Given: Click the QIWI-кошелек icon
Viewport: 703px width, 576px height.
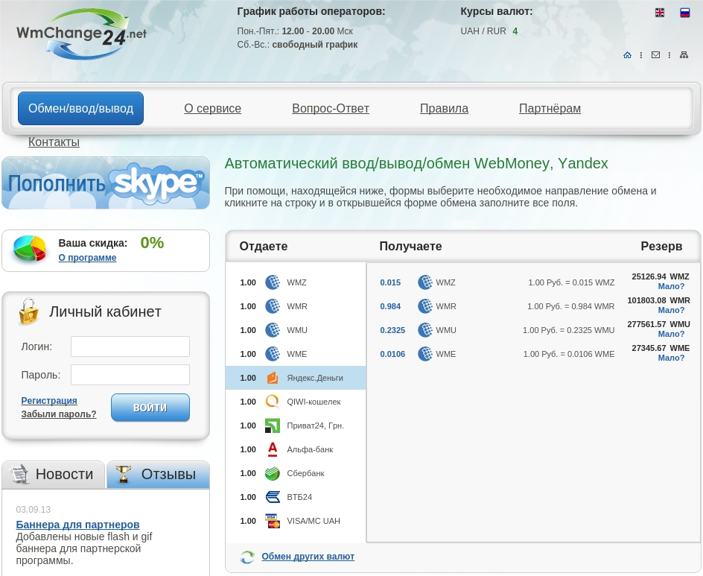Looking at the screenshot, I should (x=273, y=402).
